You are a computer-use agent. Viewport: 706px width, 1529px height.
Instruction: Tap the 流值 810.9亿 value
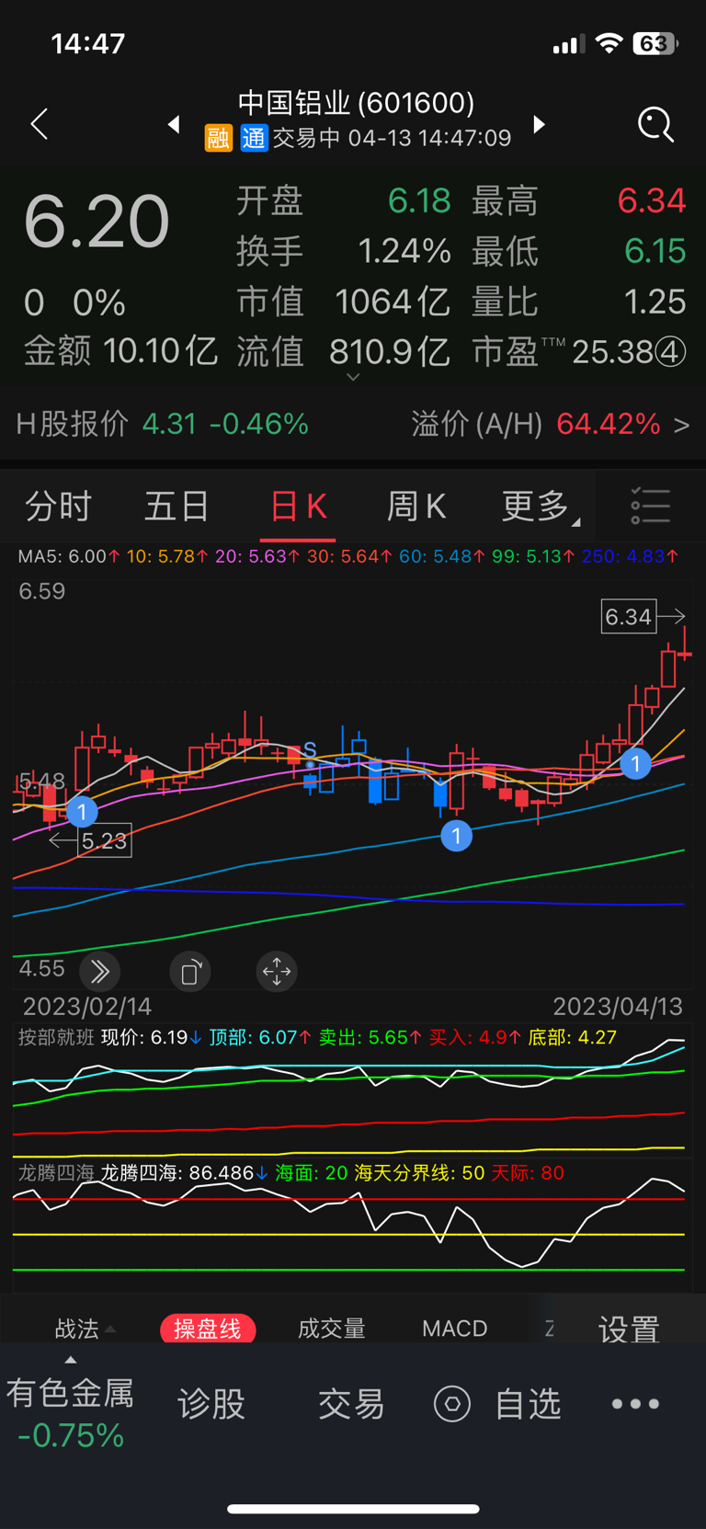click(344, 351)
